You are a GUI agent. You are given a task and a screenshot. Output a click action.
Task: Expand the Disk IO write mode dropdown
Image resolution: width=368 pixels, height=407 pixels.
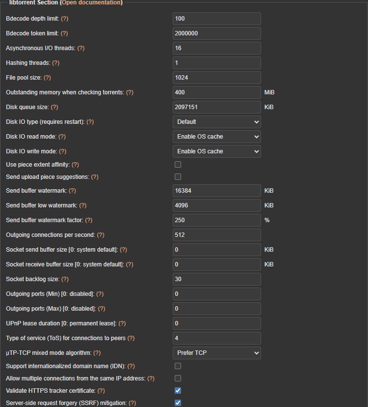217,151
